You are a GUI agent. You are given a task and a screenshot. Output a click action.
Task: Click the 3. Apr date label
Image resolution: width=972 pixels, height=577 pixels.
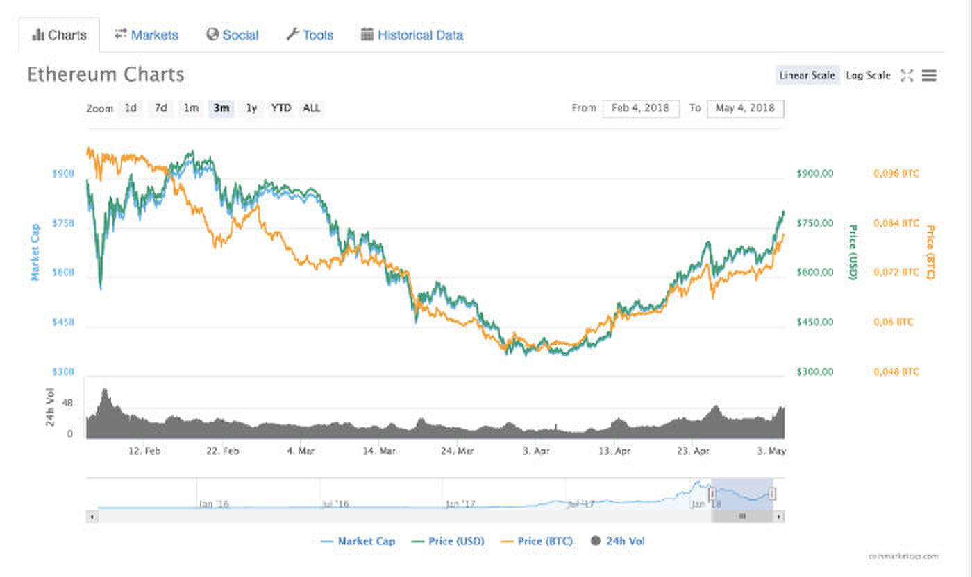[536, 451]
